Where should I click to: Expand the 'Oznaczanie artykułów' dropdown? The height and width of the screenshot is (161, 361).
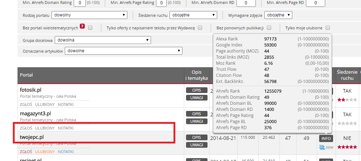pos(123,51)
